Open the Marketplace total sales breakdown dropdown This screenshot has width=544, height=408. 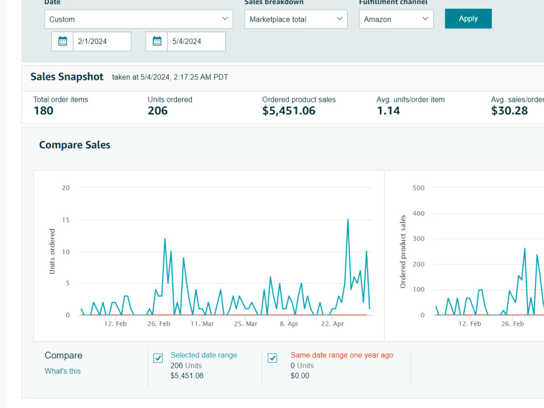295,19
